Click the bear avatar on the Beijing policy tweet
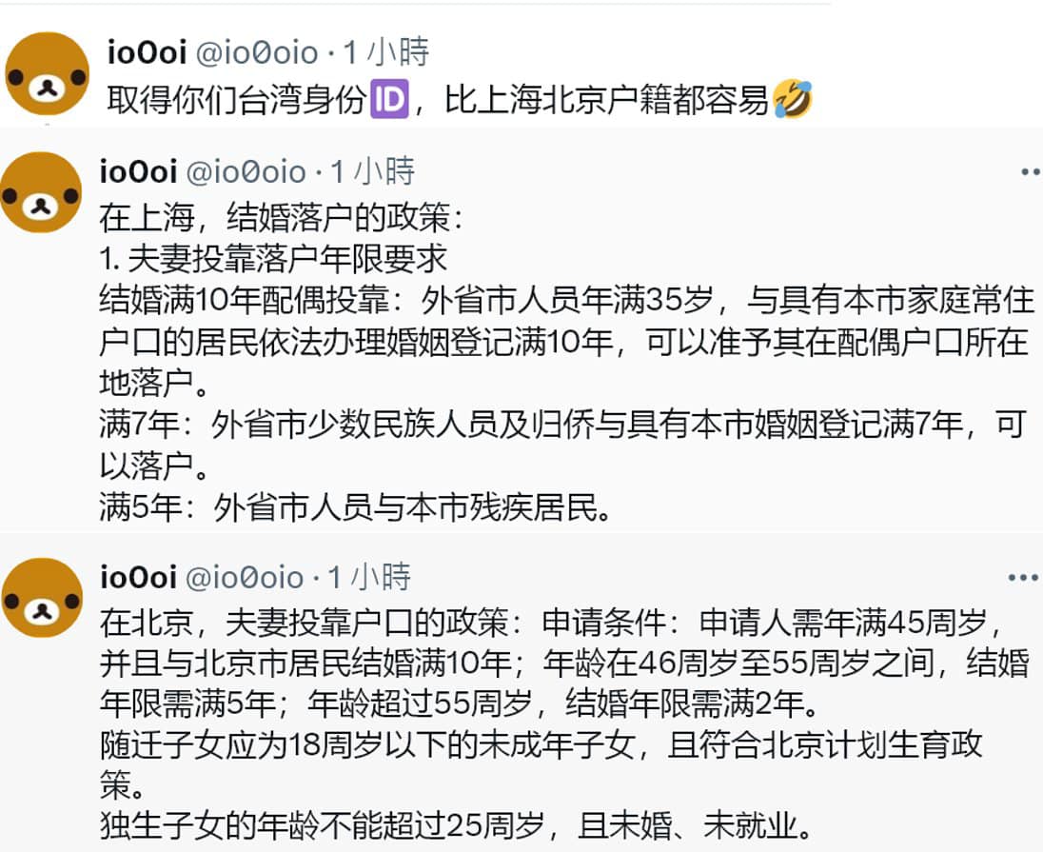 (42, 598)
